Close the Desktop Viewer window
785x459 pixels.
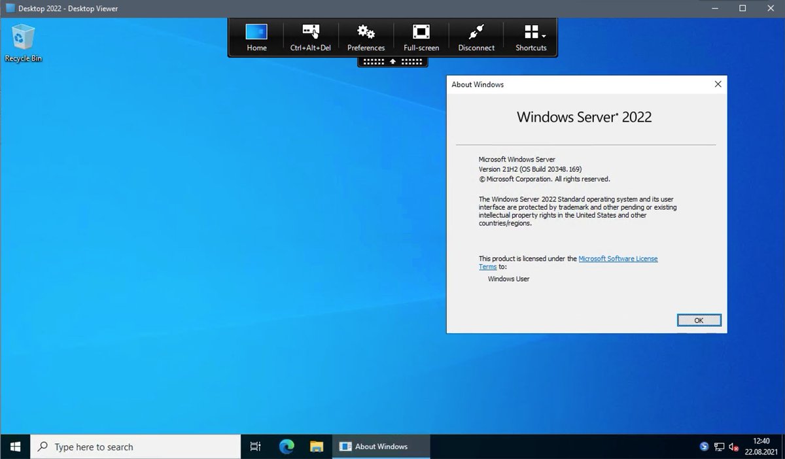tap(771, 8)
